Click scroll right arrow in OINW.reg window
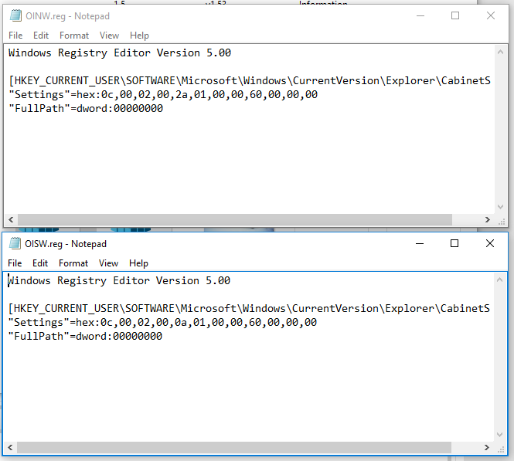The image size is (514, 461). (x=488, y=220)
